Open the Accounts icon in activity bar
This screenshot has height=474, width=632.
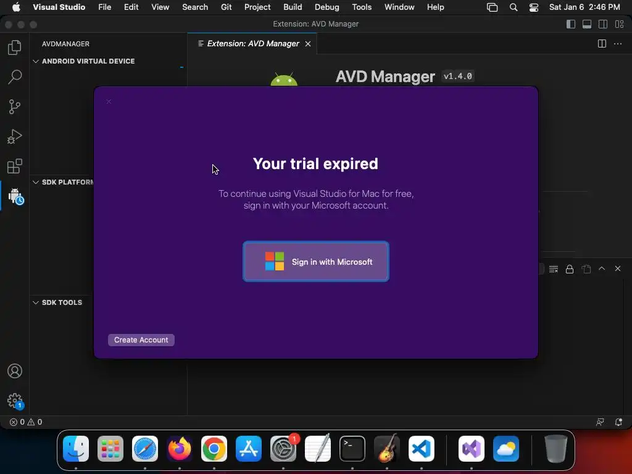pyautogui.click(x=15, y=371)
